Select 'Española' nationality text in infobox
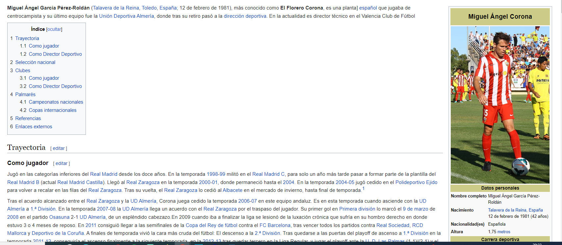 click(497, 224)
